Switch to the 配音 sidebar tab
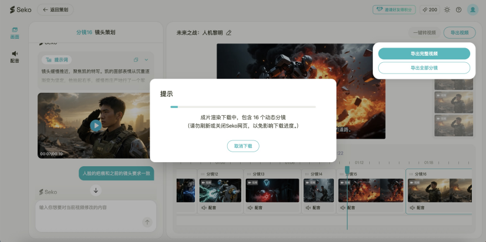Image resolution: width=486 pixels, height=242 pixels. tap(15, 57)
